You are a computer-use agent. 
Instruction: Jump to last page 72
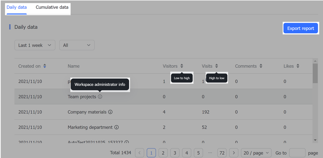[x=222, y=153]
